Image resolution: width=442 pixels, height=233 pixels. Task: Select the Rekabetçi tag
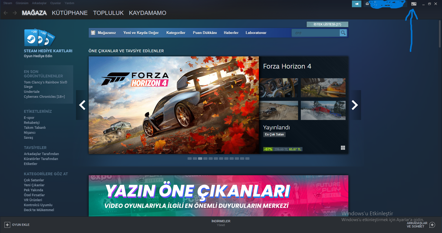pyautogui.click(x=31, y=123)
